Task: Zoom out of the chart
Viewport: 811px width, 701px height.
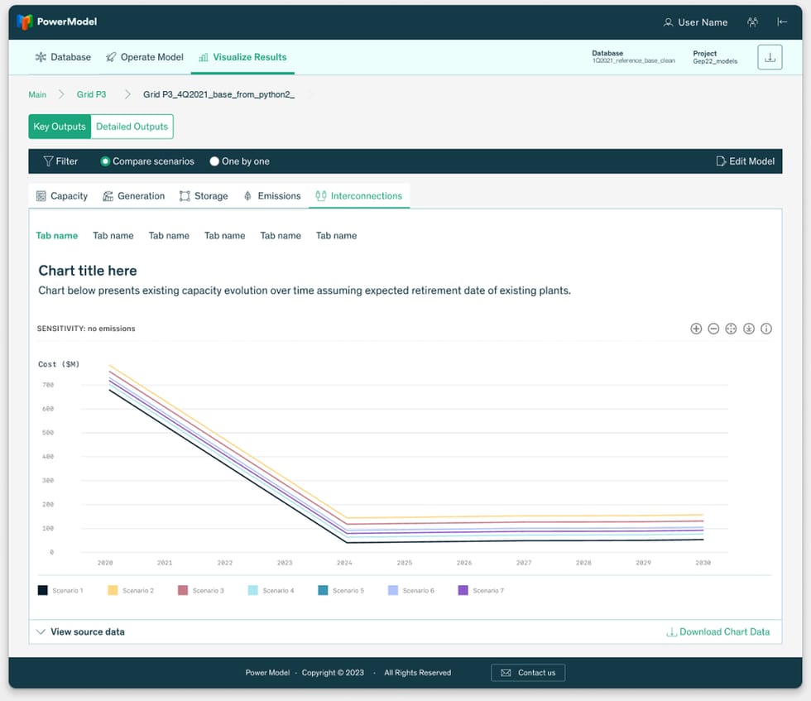Action: pos(713,329)
